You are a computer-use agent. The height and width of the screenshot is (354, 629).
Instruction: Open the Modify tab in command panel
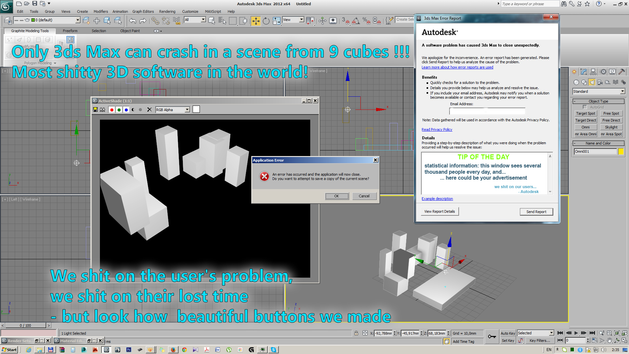(584, 72)
